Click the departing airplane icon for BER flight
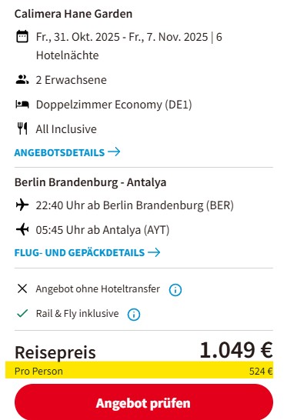The height and width of the screenshot is (420, 287). pos(22,205)
